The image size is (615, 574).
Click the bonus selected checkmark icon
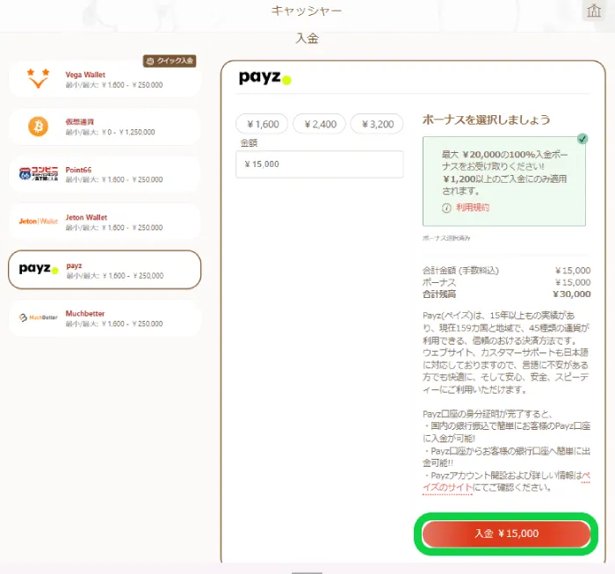coord(582,139)
